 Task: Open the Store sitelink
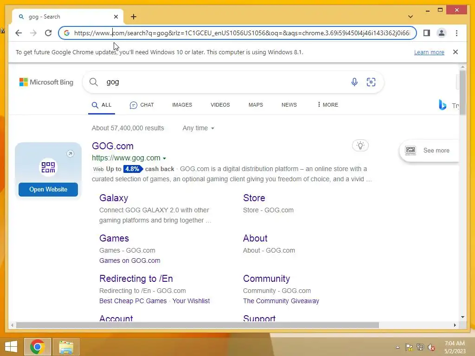click(254, 198)
